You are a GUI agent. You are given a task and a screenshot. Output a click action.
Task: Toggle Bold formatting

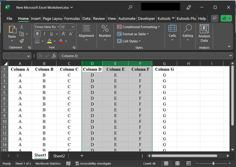click(37, 34)
